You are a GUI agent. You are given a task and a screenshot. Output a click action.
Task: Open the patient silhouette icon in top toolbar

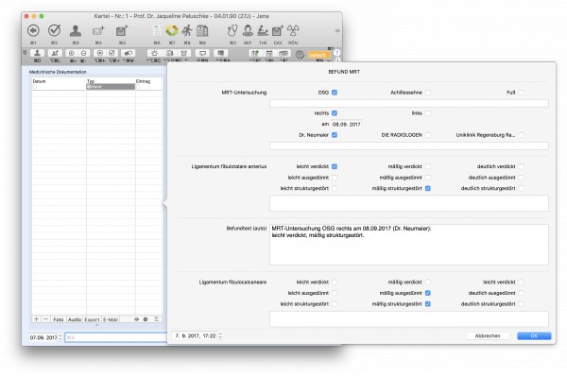point(76,31)
